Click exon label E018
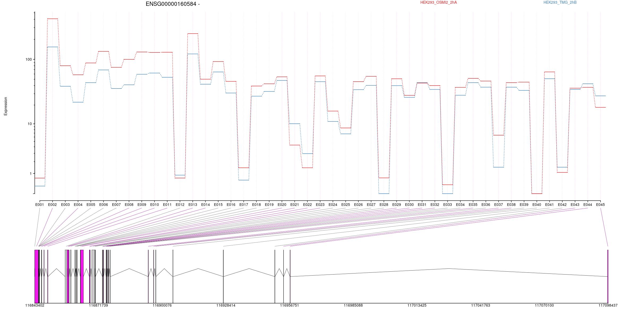 (x=256, y=205)
